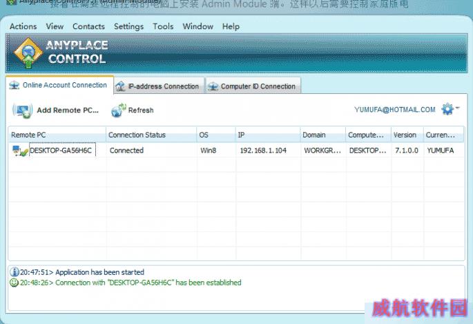Click the Anyplace Control logo icon
This screenshot has width=473, height=324.
click(x=28, y=53)
